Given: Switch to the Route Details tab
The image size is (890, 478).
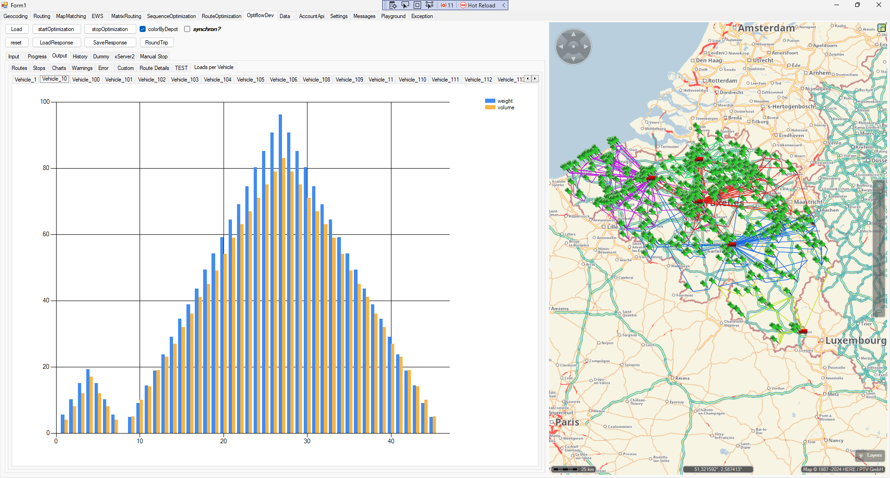Looking at the screenshot, I should (x=154, y=68).
